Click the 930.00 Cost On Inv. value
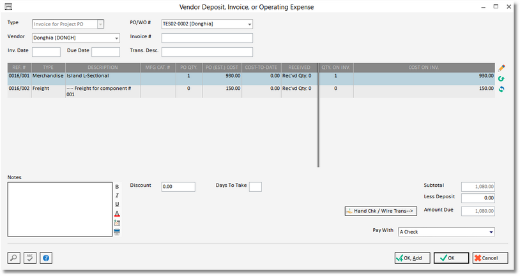This screenshot has height=276, width=520. (x=486, y=76)
